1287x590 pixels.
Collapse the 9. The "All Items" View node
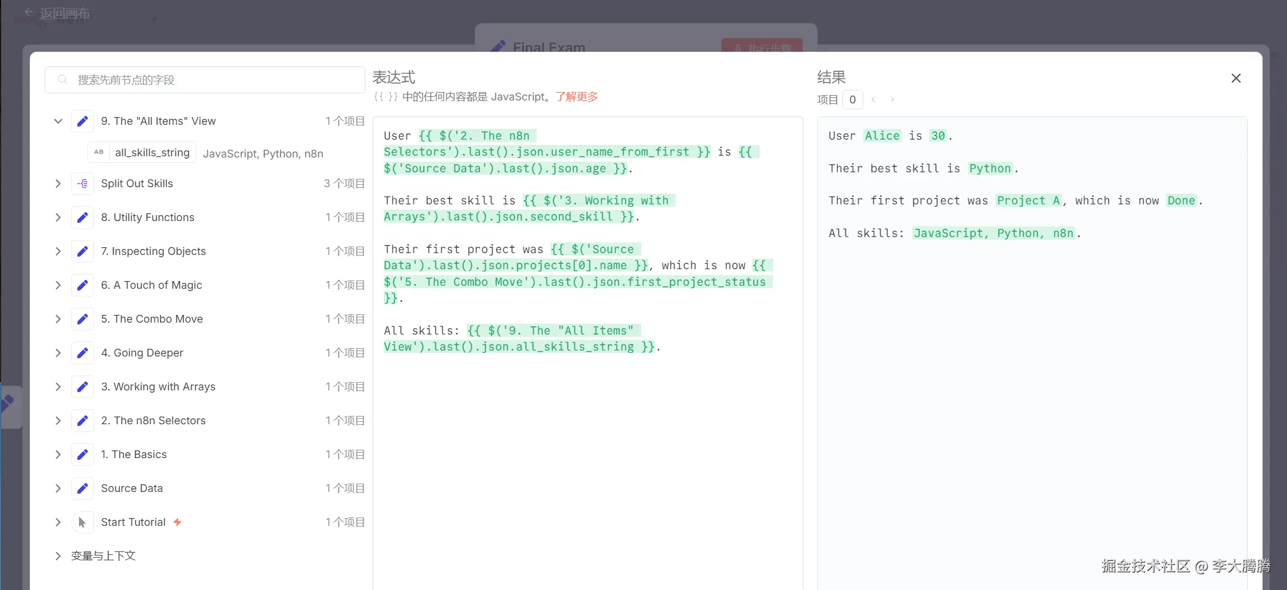58,121
